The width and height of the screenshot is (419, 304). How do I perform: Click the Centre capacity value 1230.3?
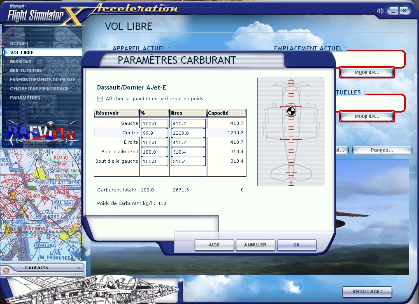coord(235,133)
